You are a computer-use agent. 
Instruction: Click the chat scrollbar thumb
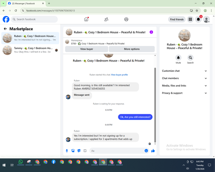pos(155,105)
